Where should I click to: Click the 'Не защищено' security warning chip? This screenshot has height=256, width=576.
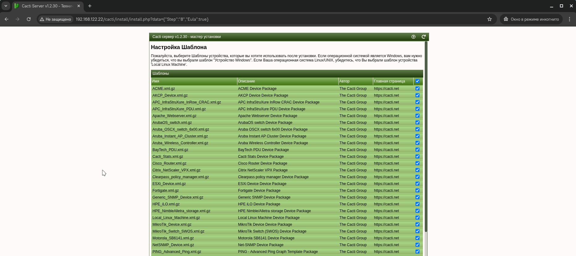pyautogui.click(x=55, y=19)
